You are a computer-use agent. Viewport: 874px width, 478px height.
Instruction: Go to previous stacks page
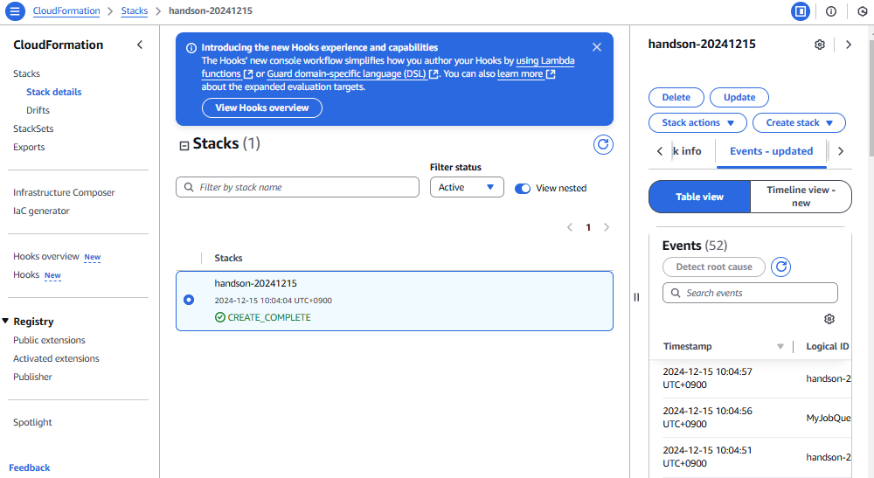click(570, 227)
